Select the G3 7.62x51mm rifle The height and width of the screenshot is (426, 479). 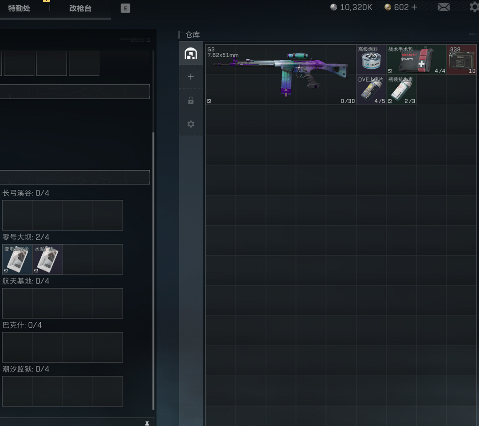point(281,74)
